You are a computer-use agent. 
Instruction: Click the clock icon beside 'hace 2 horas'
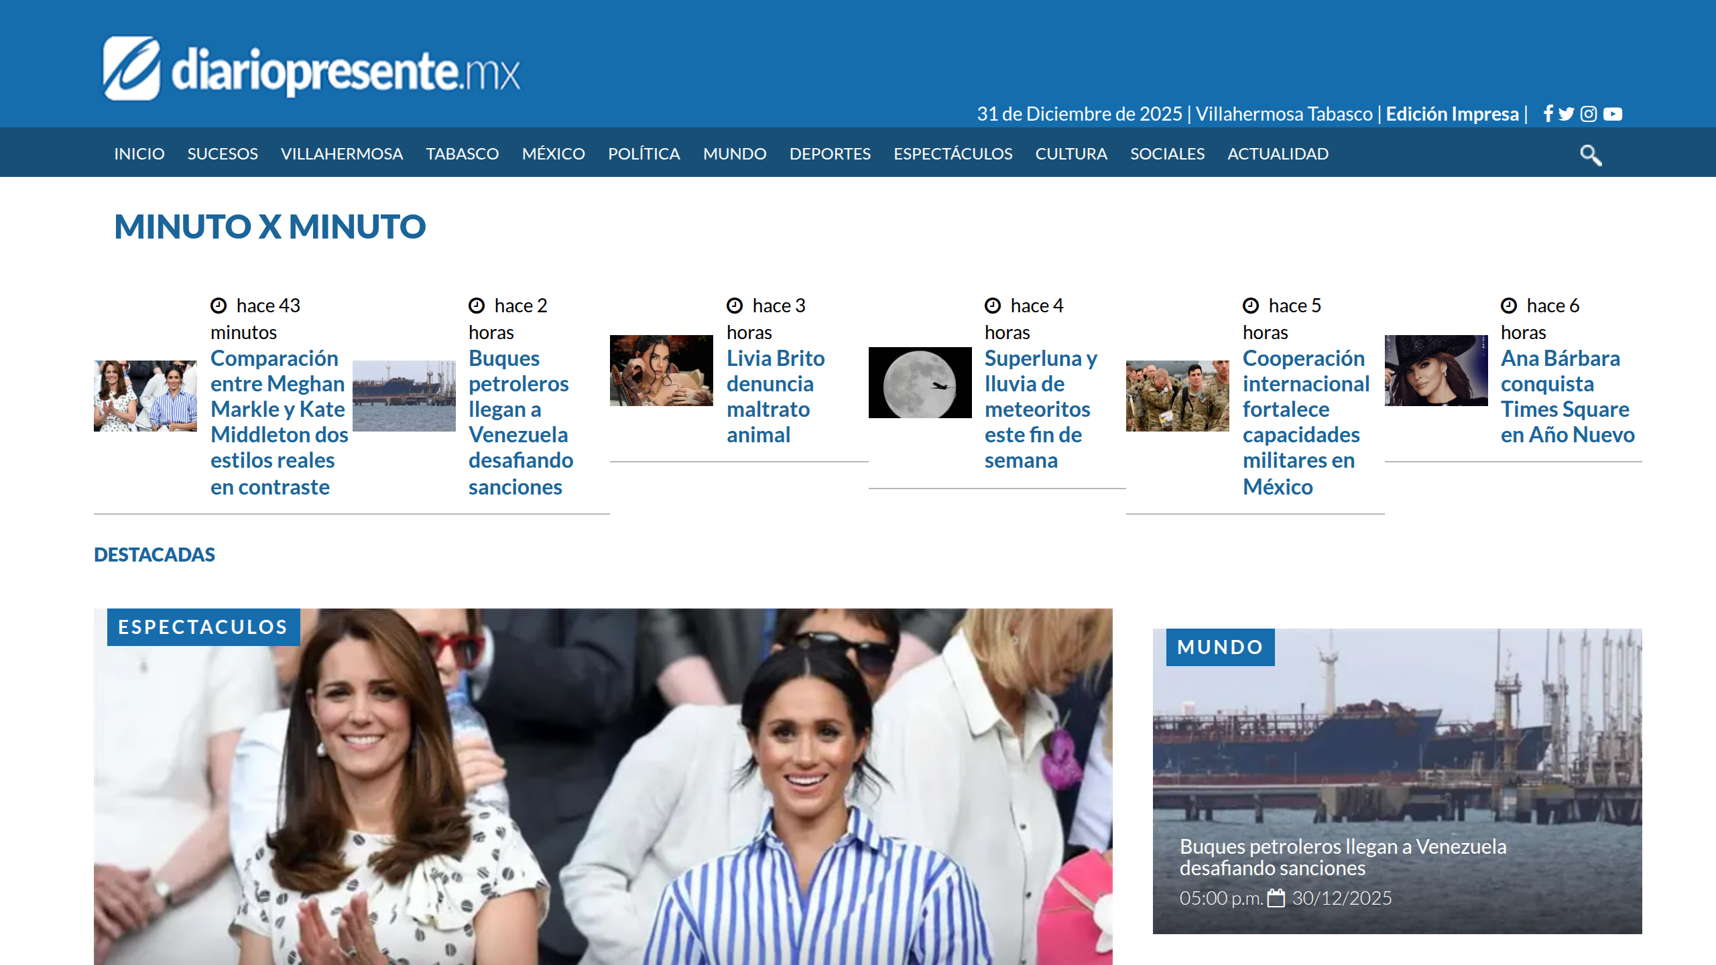click(477, 306)
